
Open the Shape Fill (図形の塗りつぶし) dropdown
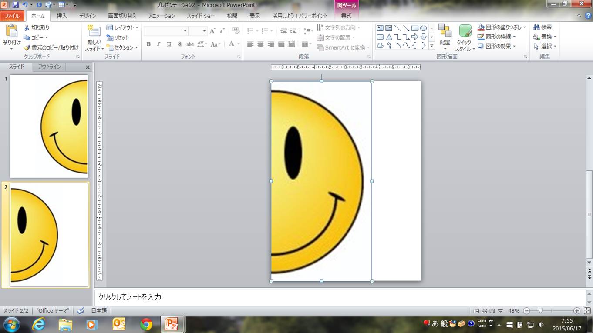(502, 27)
